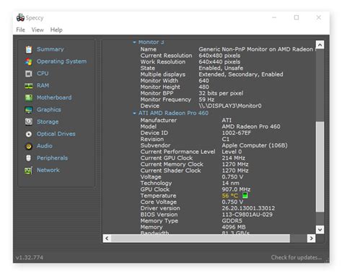Click the Model AMD Radeon Pro 460 value
The height and width of the screenshot is (276, 342).
coord(251,126)
